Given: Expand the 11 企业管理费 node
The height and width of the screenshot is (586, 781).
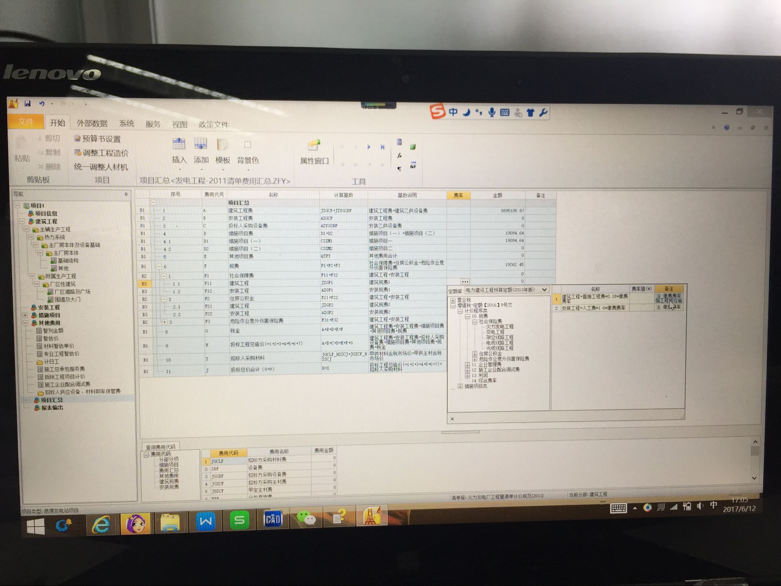Looking at the screenshot, I should (x=467, y=365).
